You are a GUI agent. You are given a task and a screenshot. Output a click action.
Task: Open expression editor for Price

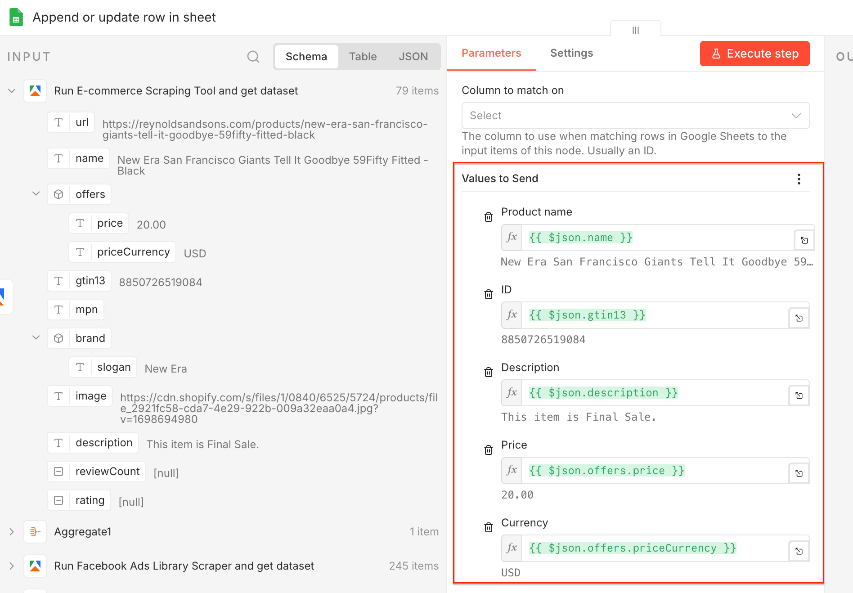[x=799, y=473]
